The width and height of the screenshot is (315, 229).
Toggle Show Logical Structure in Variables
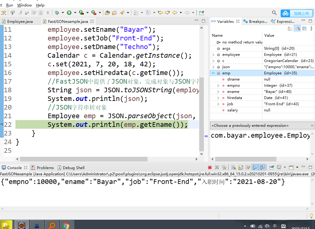(x=297, y=28)
